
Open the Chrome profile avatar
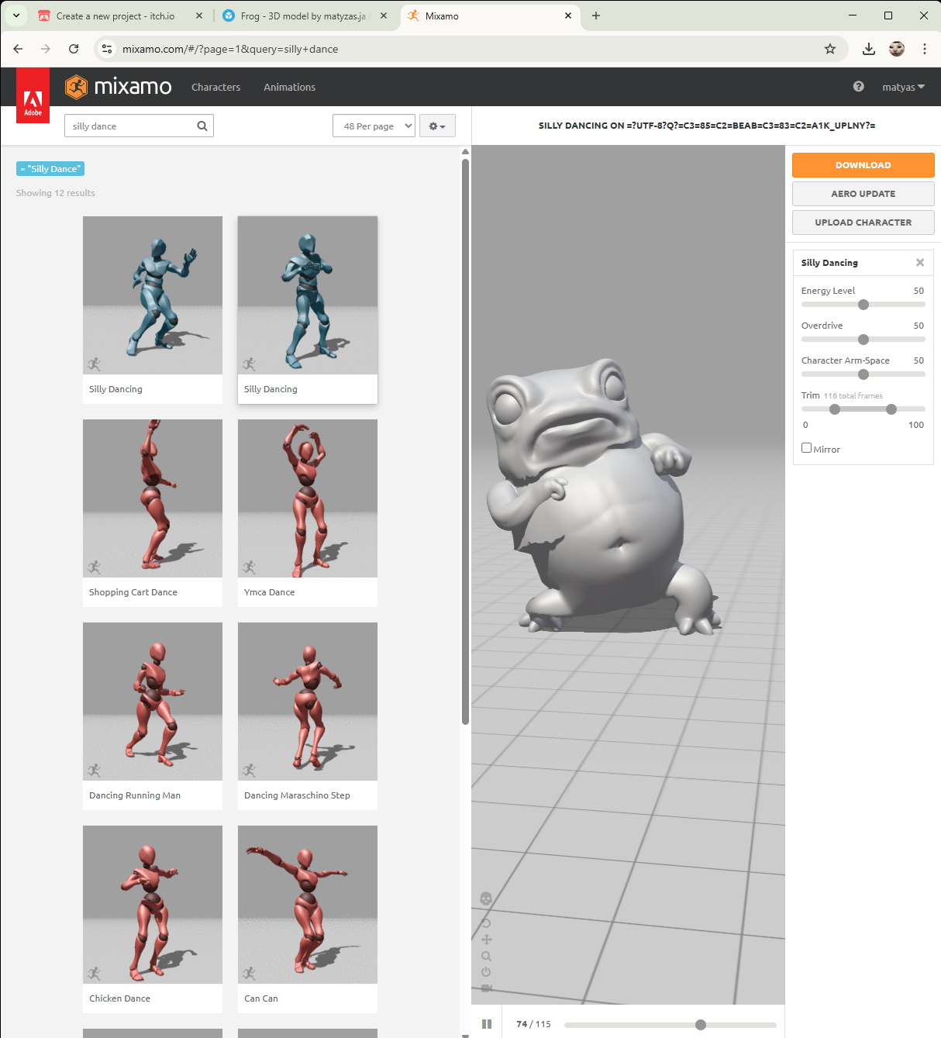click(x=897, y=49)
